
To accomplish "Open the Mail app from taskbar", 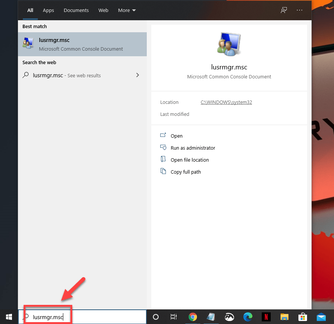I will (x=321, y=317).
